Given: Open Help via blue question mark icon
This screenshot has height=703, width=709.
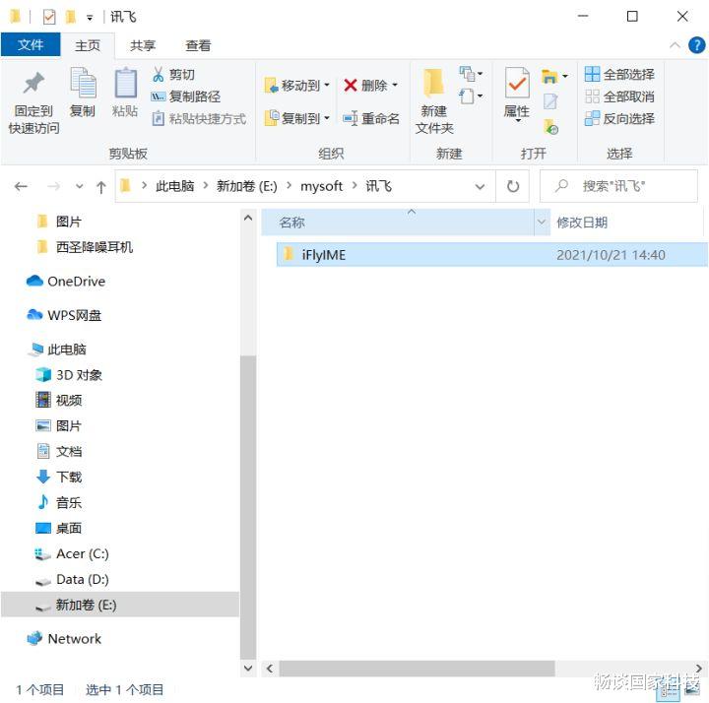Looking at the screenshot, I should click(x=696, y=45).
